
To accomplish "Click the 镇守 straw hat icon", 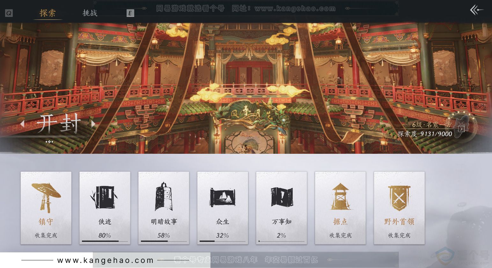I will click(x=46, y=197).
